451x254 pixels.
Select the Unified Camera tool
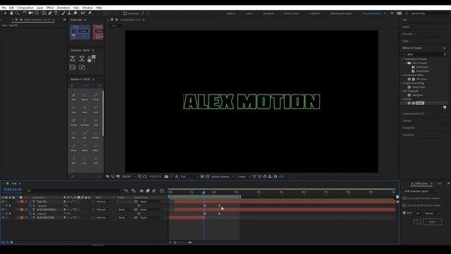(30, 13)
